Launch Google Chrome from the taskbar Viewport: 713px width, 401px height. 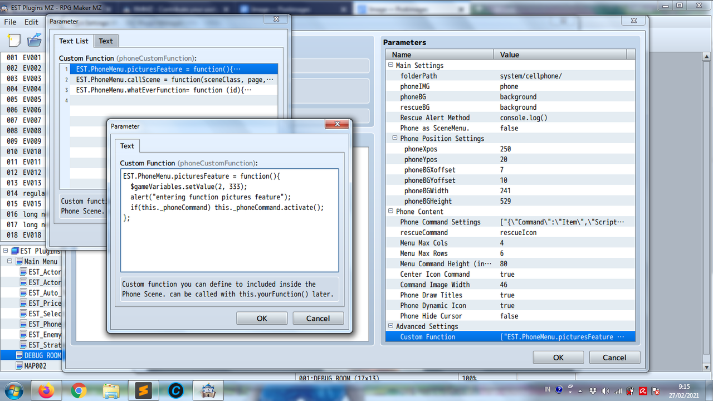click(x=79, y=391)
